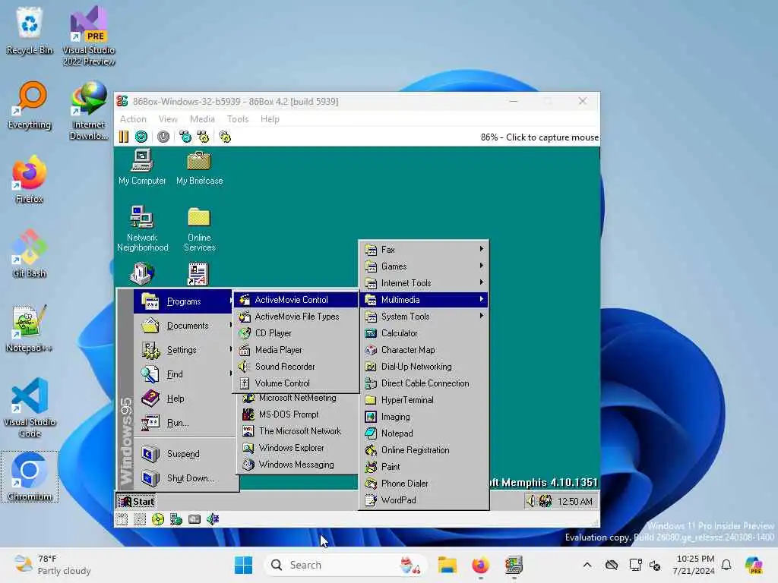Open Help from the Start menu
Screen dimensions: 778x583
[x=185, y=398]
